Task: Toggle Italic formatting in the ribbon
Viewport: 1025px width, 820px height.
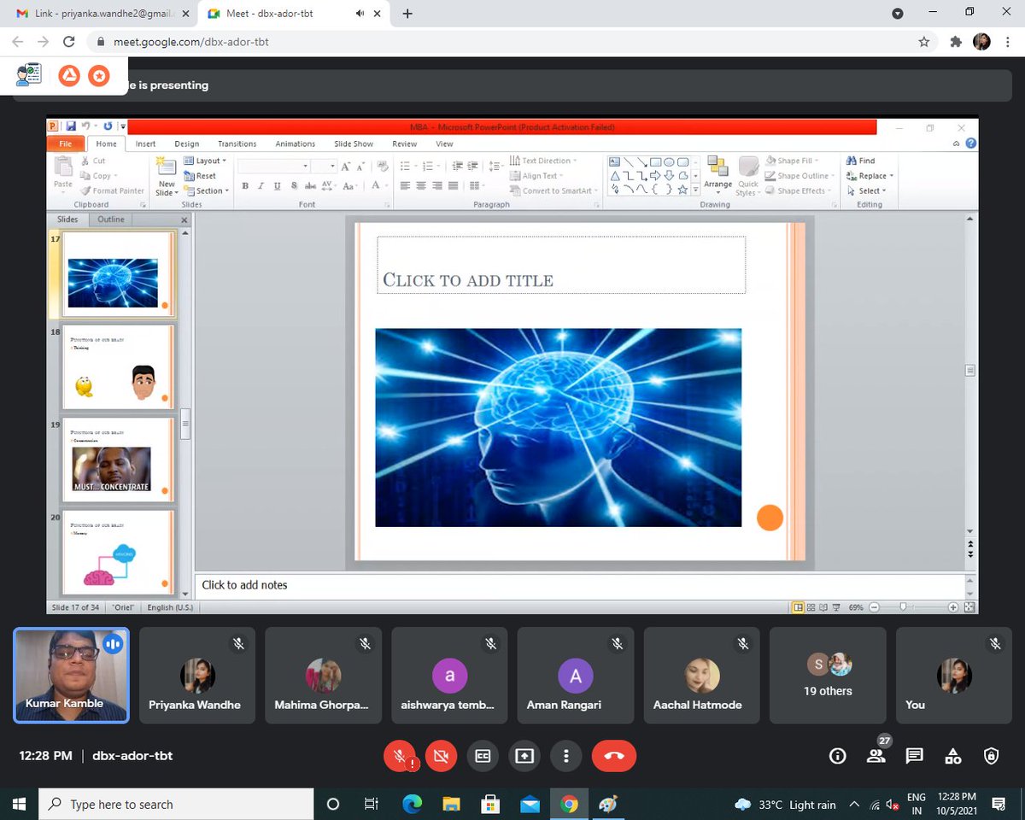Action: click(x=261, y=186)
